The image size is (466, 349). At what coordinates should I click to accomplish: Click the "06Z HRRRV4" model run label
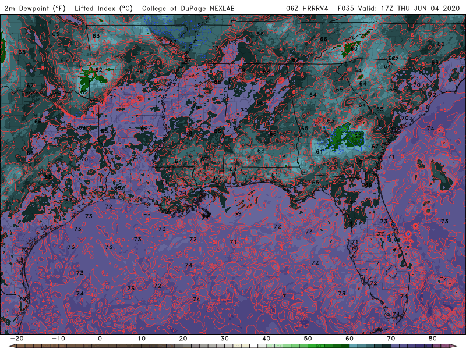(x=308, y=8)
